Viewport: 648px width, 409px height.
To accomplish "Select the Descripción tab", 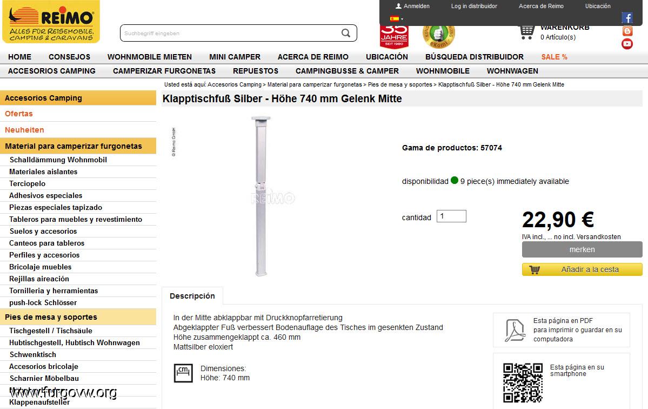I will click(192, 296).
